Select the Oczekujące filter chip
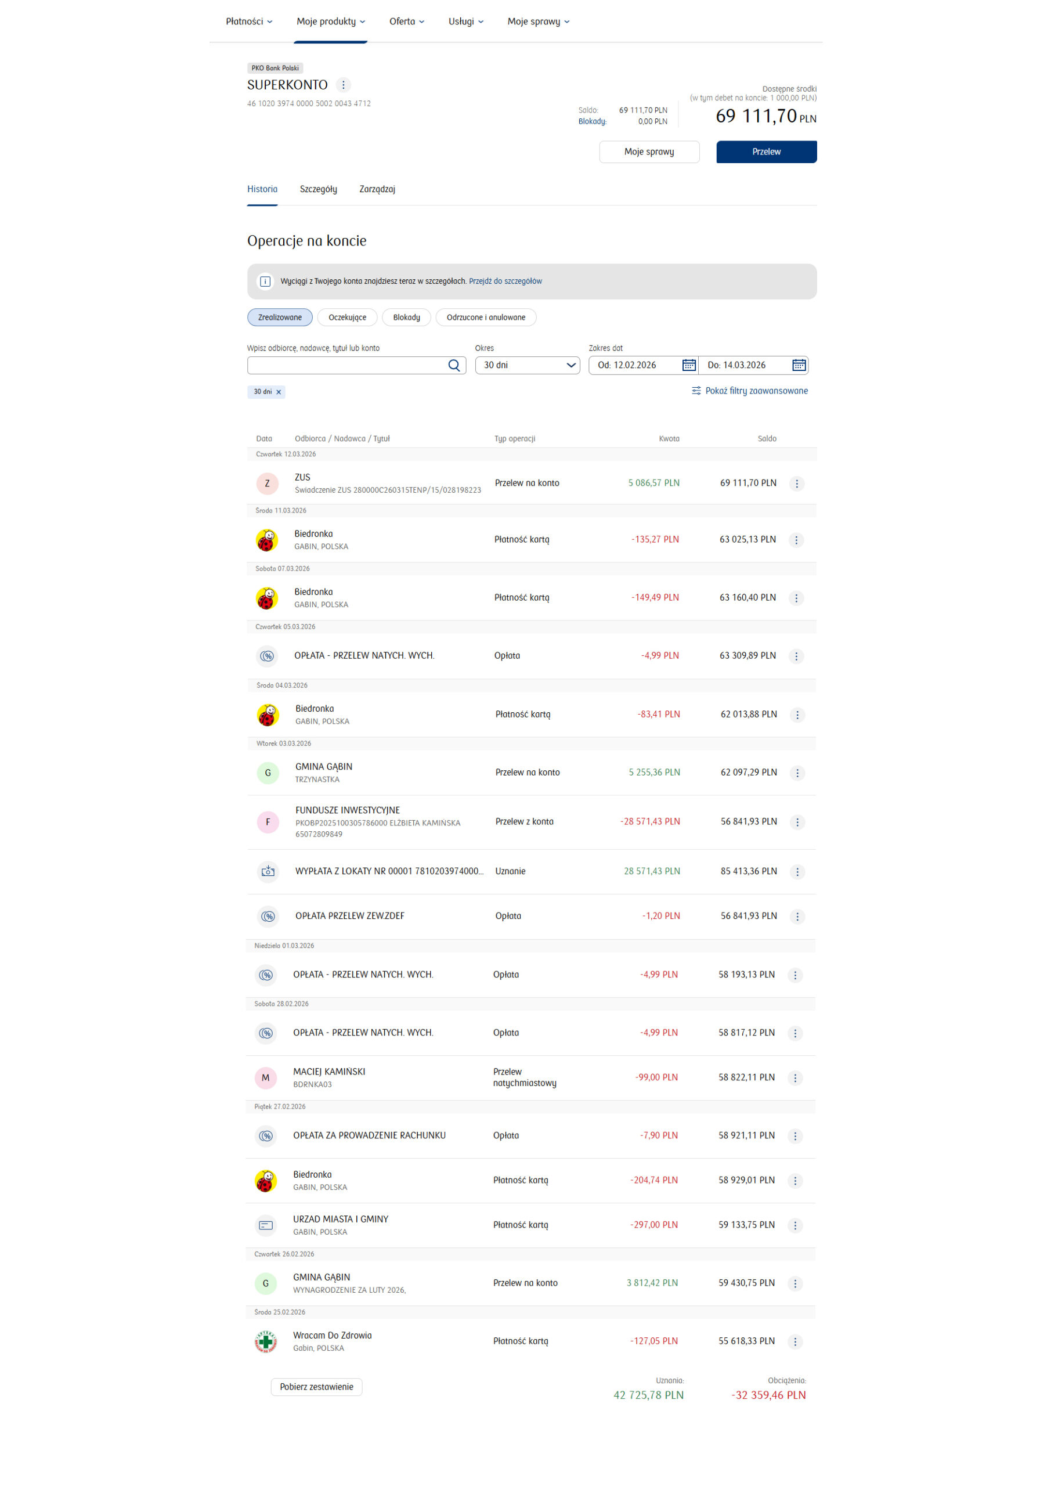Image resolution: width=1040 pixels, height=1486 pixels. [x=348, y=318]
